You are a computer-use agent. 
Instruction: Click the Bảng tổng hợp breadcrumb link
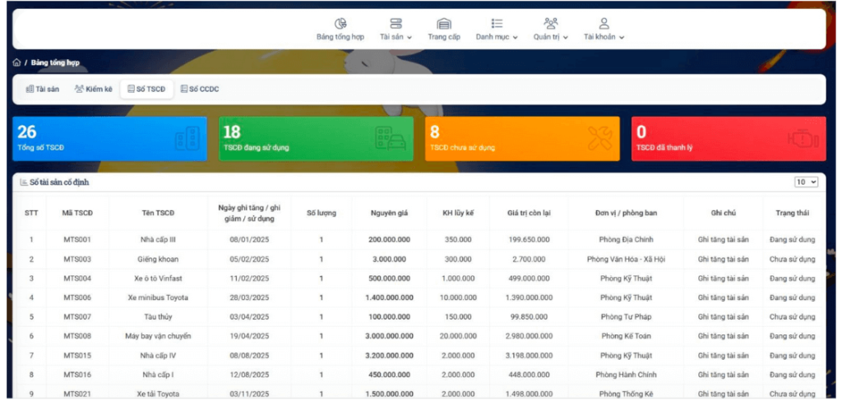click(55, 62)
